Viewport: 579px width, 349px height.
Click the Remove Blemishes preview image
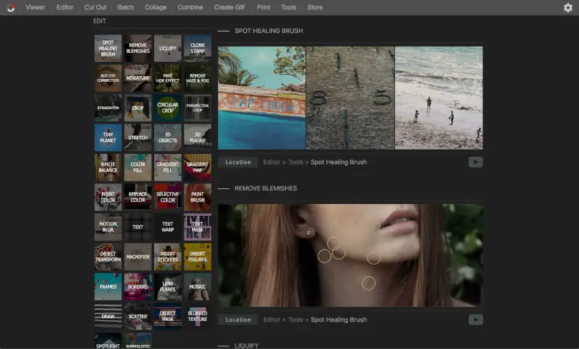350,256
